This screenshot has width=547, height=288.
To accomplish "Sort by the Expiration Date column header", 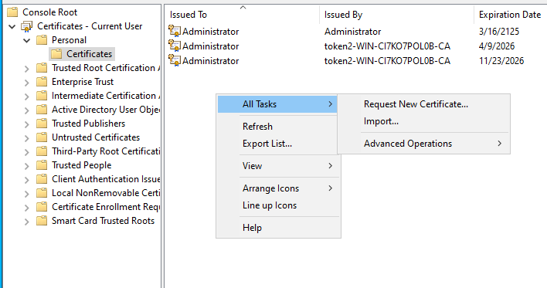I will (x=511, y=15).
